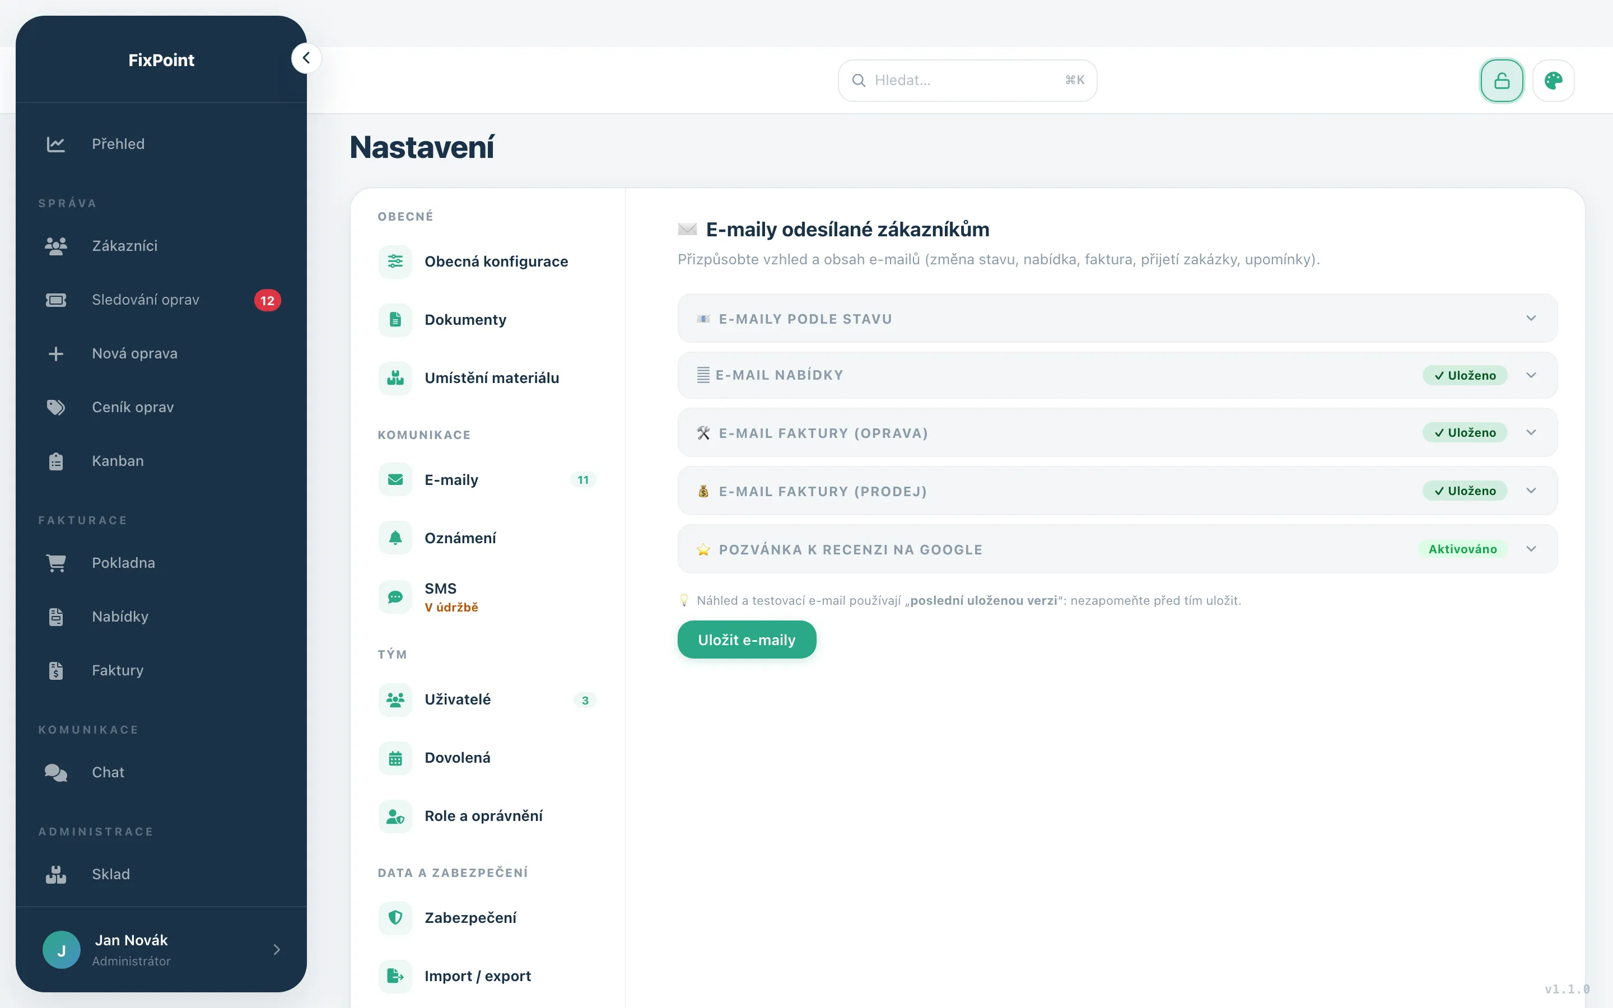Click the Uložit e-maily button

coord(747,640)
